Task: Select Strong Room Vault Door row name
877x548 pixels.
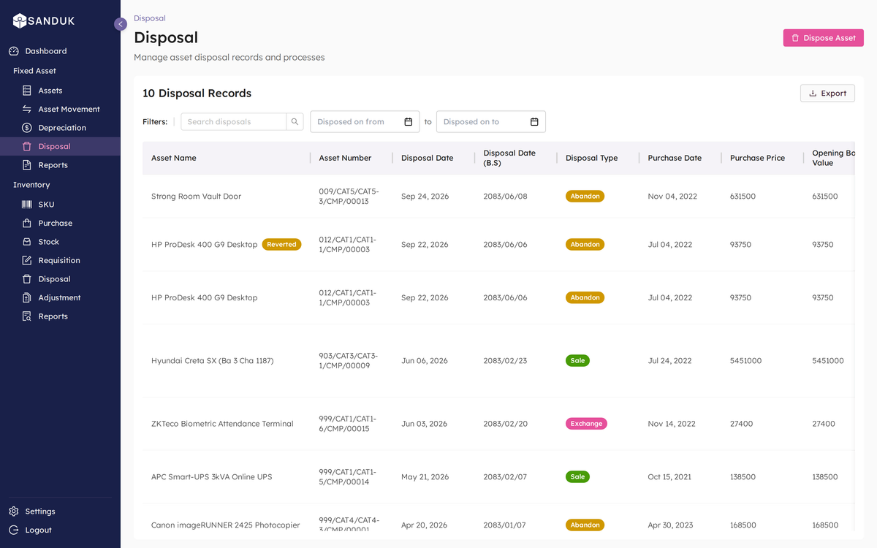Action: [x=196, y=197]
